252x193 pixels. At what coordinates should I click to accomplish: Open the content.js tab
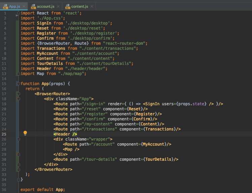[79, 6]
